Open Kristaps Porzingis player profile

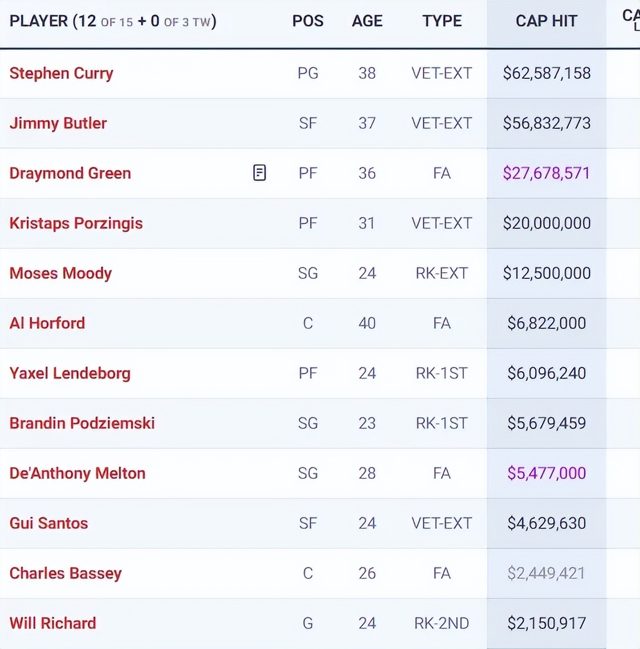point(76,223)
